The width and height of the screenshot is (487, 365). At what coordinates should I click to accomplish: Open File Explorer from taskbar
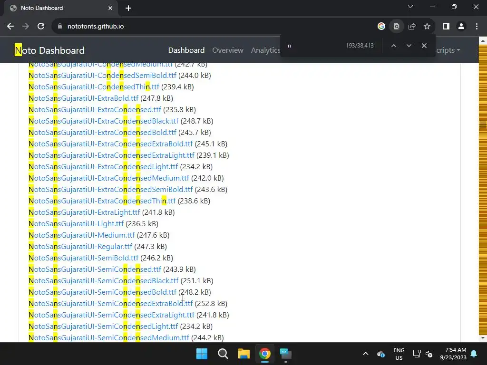pyautogui.click(x=244, y=354)
